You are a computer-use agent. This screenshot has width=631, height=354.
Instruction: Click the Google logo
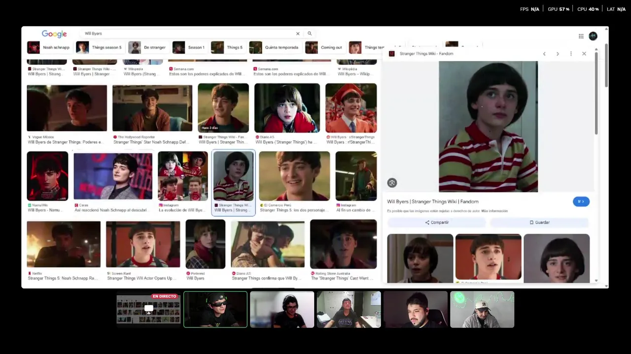click(x=54, y=34)
